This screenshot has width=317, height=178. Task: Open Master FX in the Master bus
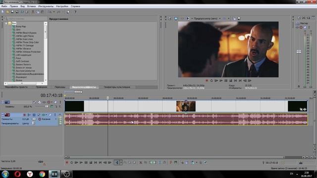coord(298,27)
